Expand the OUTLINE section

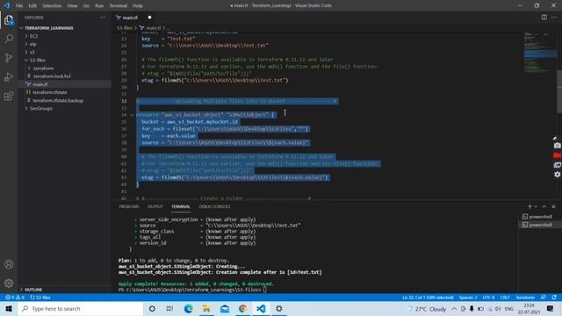(x=33, y=290)
